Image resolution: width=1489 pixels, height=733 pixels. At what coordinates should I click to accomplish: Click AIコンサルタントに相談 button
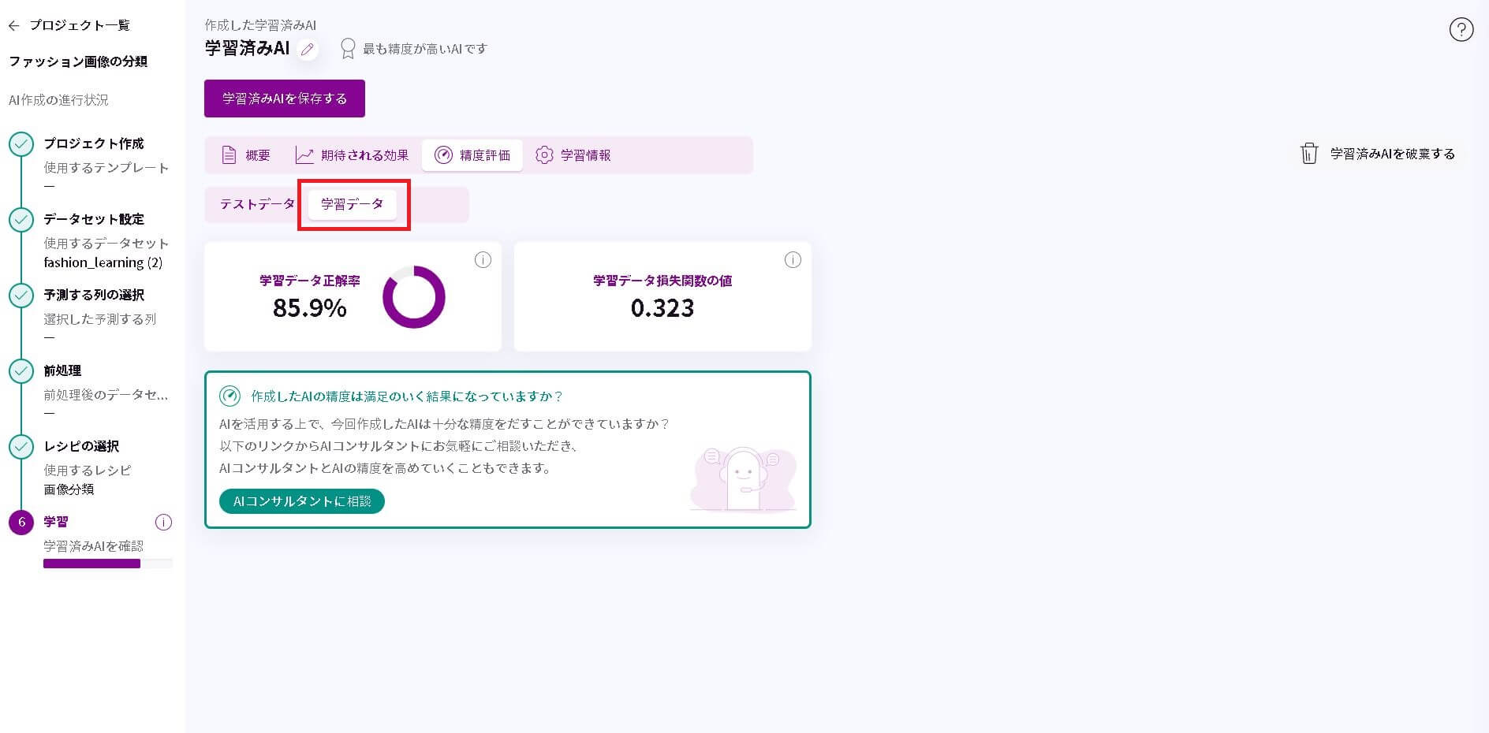[x=302, y=501]
